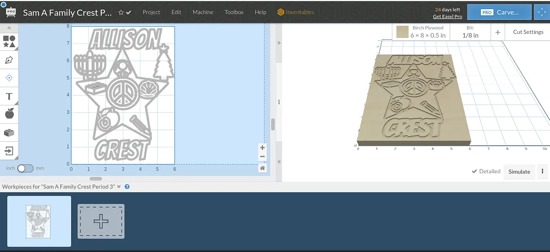This screenshot has height=252, width=550.
Task: Click the Import file icon
Action: pyautogui.click(x=9, y=151)
